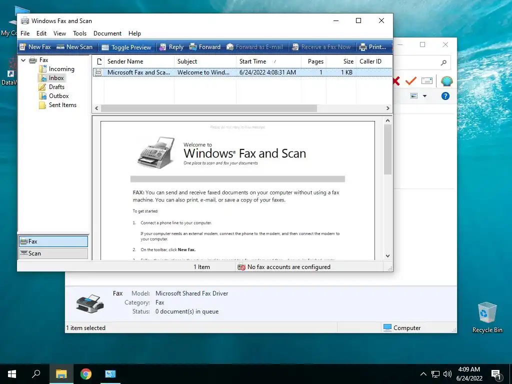
Task: Click the orange checkmark icon in background window
Action: pos(411,80)
